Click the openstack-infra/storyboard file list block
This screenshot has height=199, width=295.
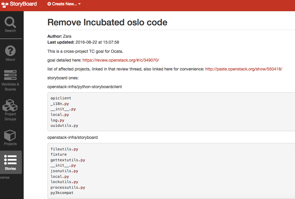pos(171,171)
